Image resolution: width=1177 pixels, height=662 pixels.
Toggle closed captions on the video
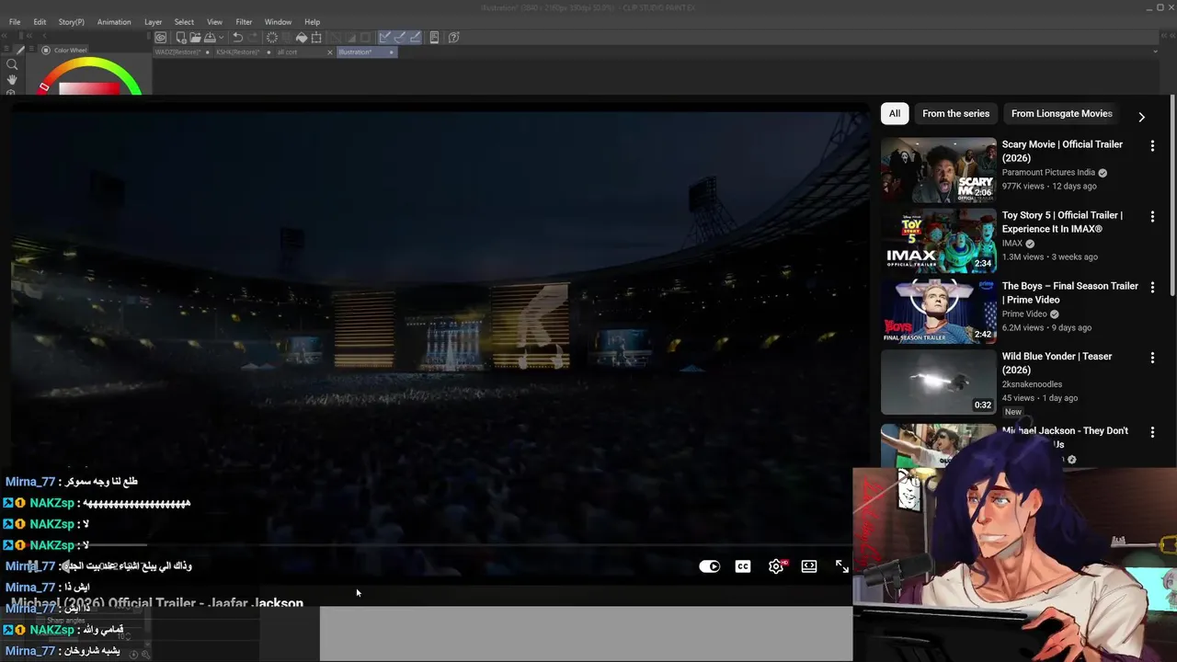point(743,566)
